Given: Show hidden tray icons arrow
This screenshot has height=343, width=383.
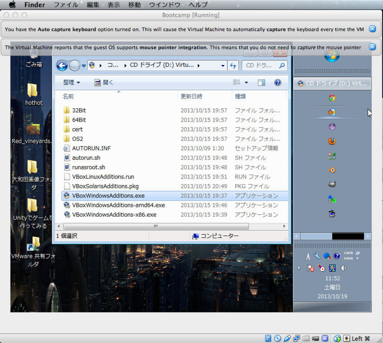Looking at the screenshot, I should (298, 268).
